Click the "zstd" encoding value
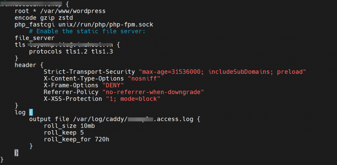Screen dimensions: 337x165 (65, 18)
